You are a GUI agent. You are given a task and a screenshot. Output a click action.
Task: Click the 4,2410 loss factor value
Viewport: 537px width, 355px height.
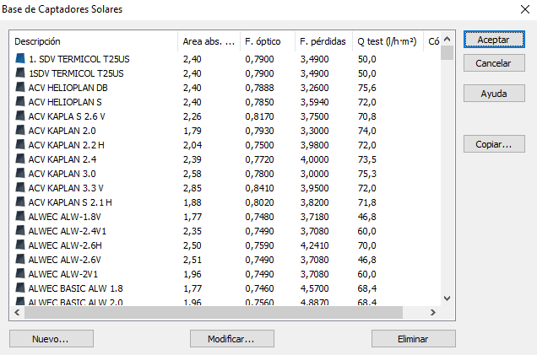pos(315,246)
